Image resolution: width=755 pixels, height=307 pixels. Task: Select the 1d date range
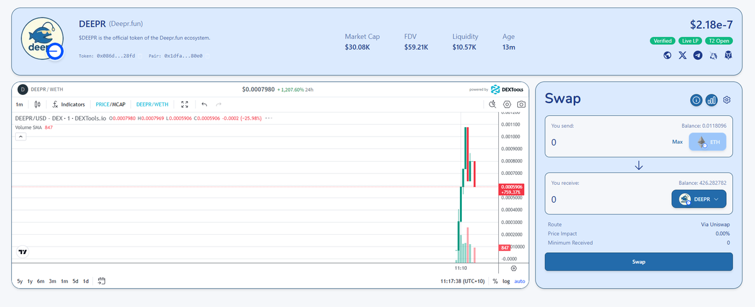point(86,281)
